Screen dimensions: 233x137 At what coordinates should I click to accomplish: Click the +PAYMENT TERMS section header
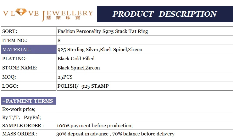(29, 101)
